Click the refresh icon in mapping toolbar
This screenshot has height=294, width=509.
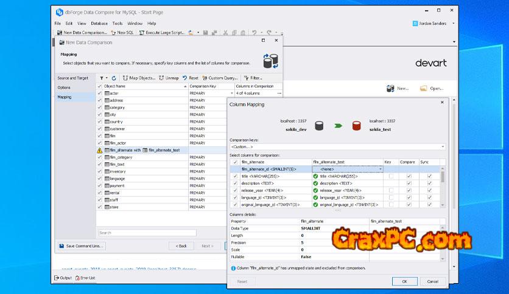pyautogui.click(x=113, y=78)
